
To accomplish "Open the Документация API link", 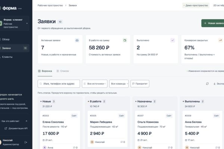I will pos(16,128).
